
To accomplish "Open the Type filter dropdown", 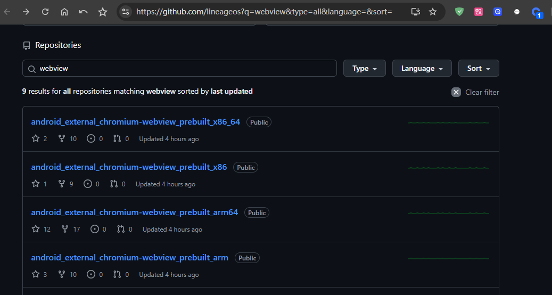I will (x=364, y=68).
